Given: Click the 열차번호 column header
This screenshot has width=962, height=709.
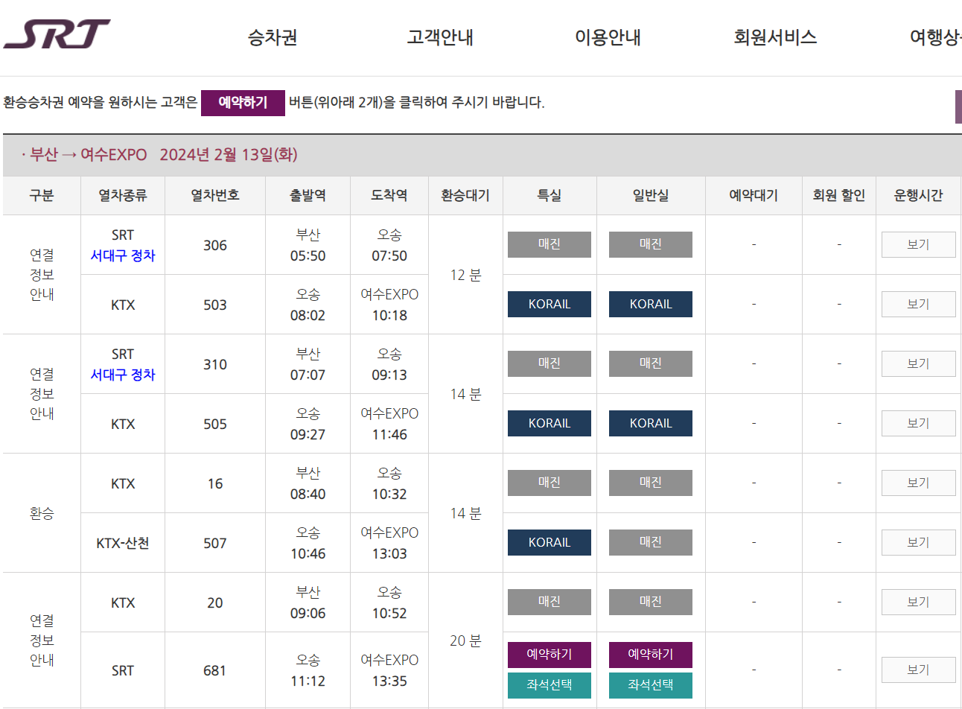Looking at the screenshot, I should (x=215, y=195).
